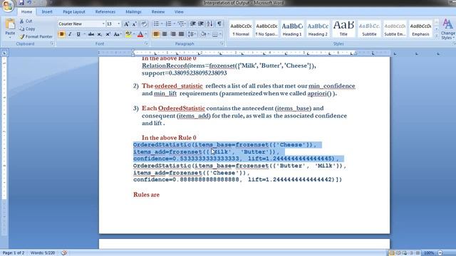The width and height of the screenshot is (456, 256).
Task: Align text right
Action: pyautogui.click(x=173, y=34)
